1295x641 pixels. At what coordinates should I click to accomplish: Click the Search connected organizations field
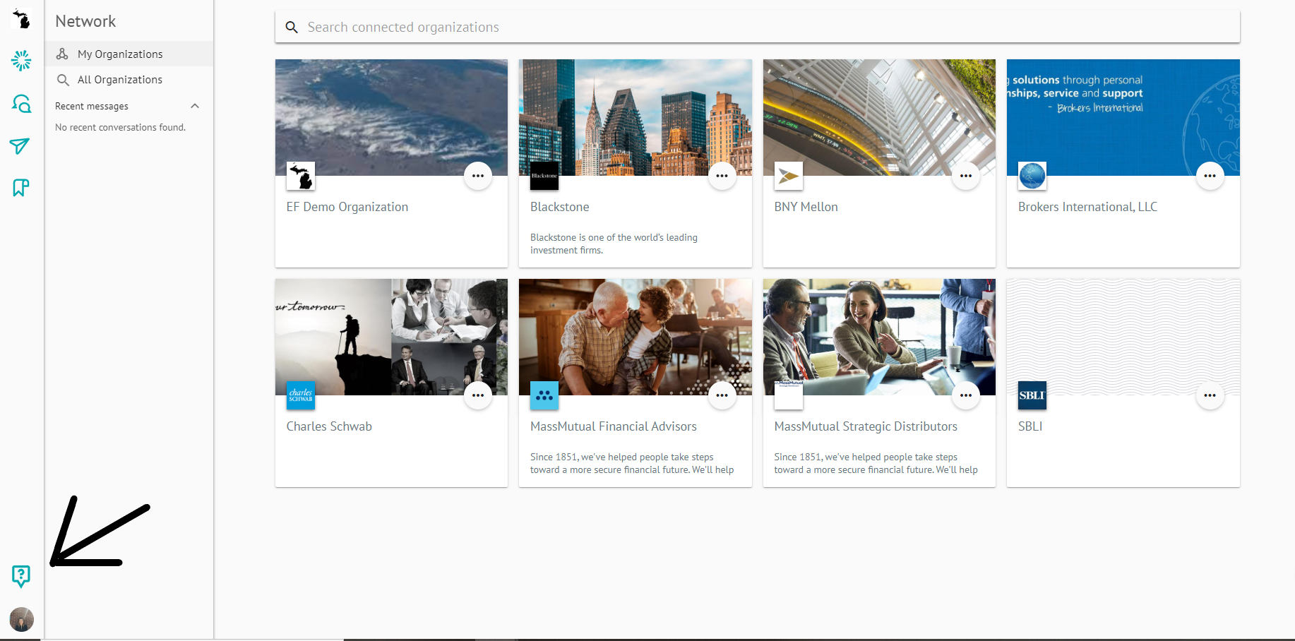[757, 27]
